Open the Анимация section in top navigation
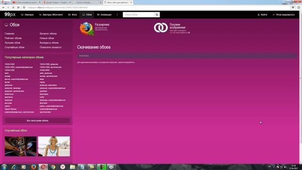Image resolution: width=302 pixels, height=170 pixels. tap(104, 15)
